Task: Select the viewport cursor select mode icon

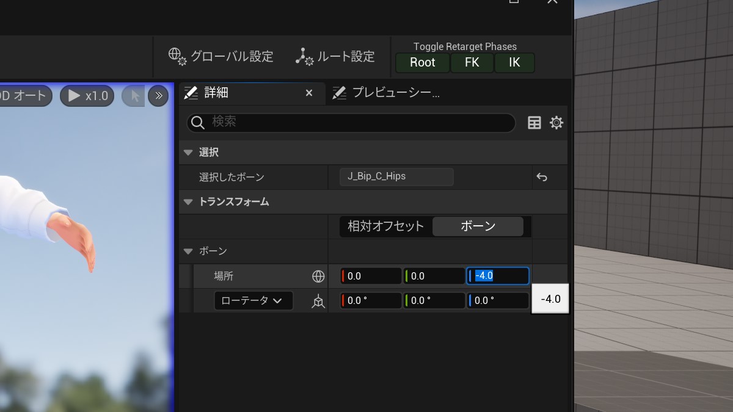Action: point(134,96)
